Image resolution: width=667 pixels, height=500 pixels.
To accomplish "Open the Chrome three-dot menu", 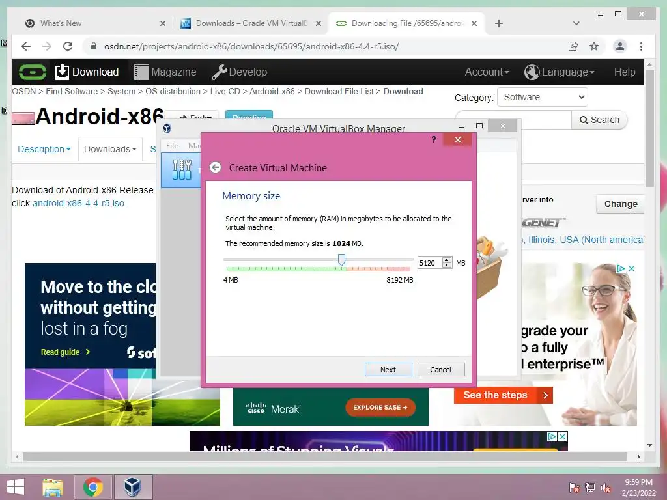I will pos(641,46).
